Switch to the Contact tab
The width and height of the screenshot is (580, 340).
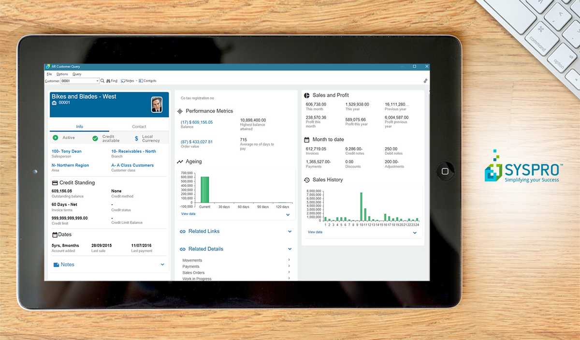click(139, 126)
